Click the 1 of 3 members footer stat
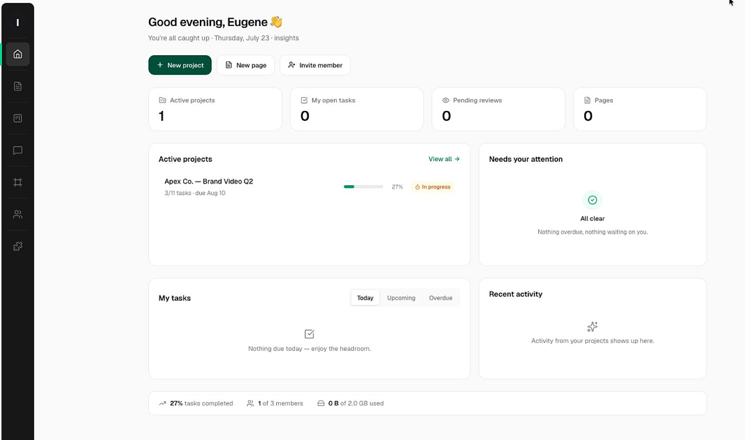This screenshot has height=440, width=745. [x=275, y=403]
